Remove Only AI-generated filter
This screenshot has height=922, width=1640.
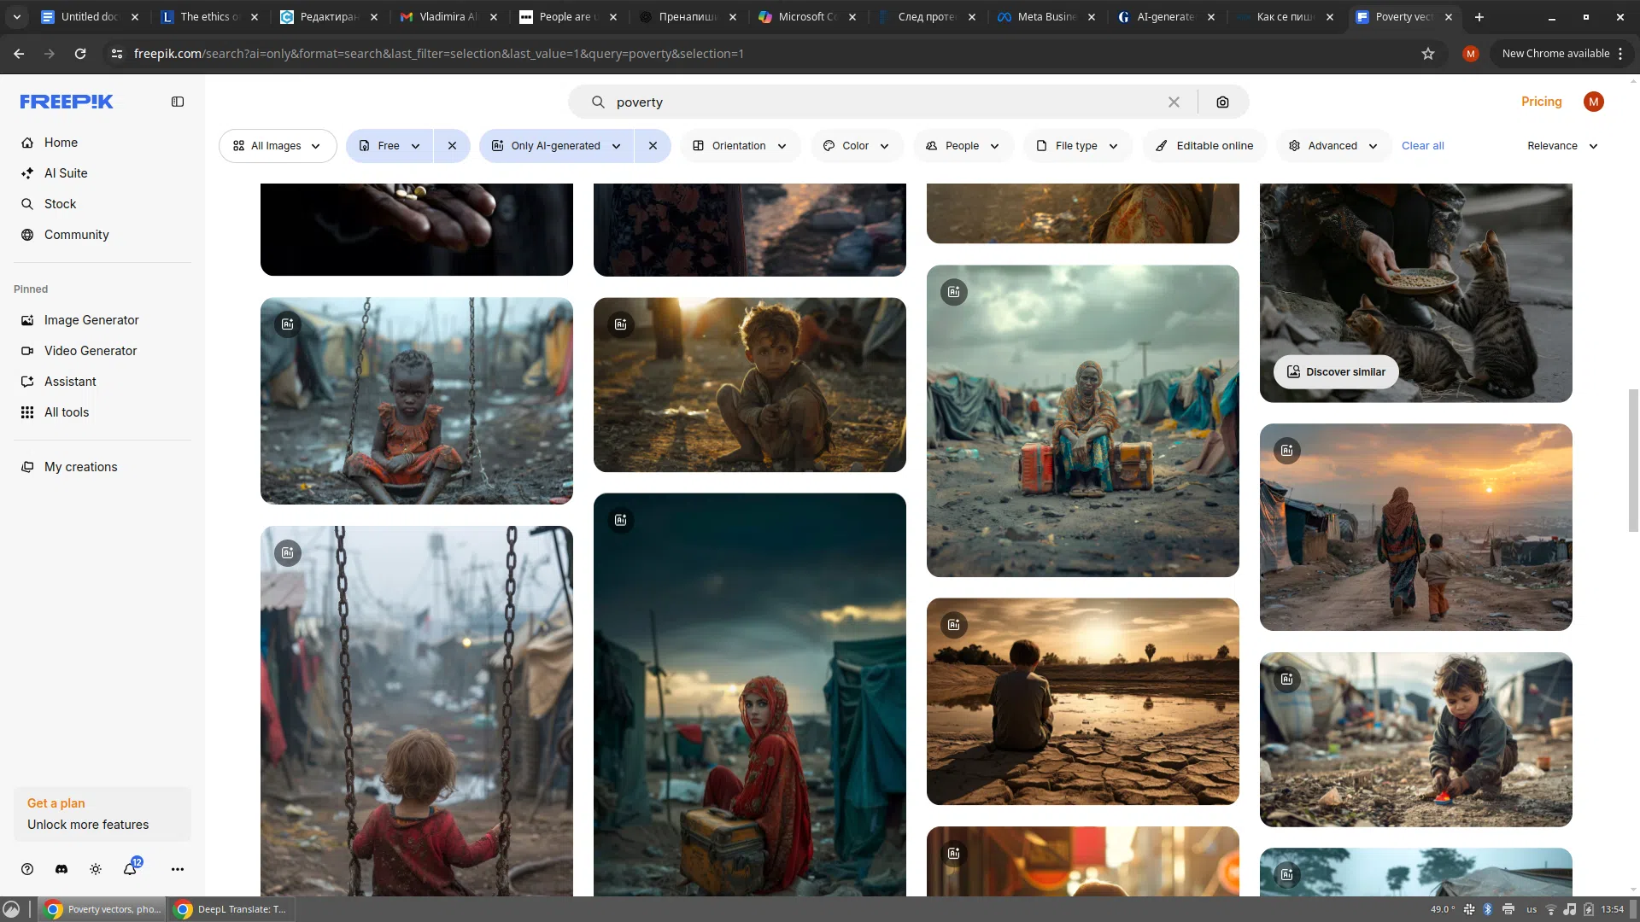click(653, 146)
